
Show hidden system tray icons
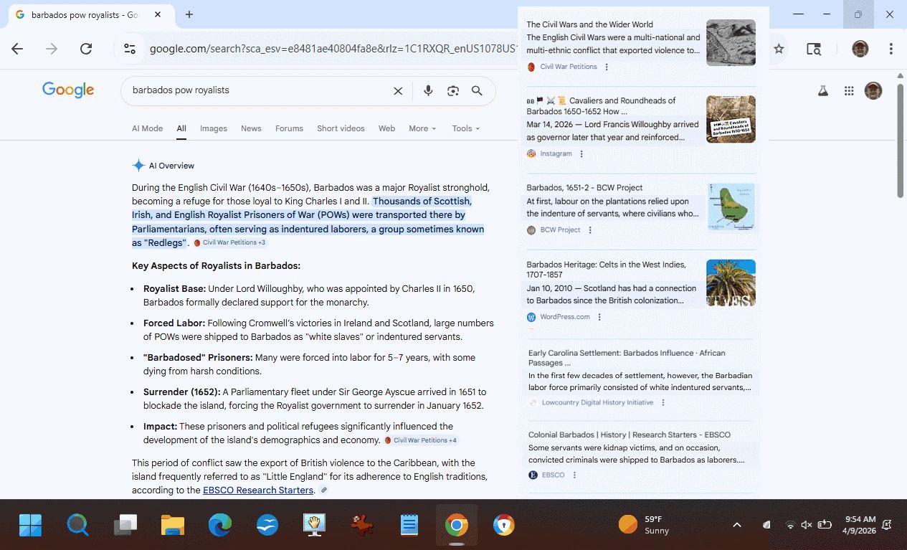736,525
